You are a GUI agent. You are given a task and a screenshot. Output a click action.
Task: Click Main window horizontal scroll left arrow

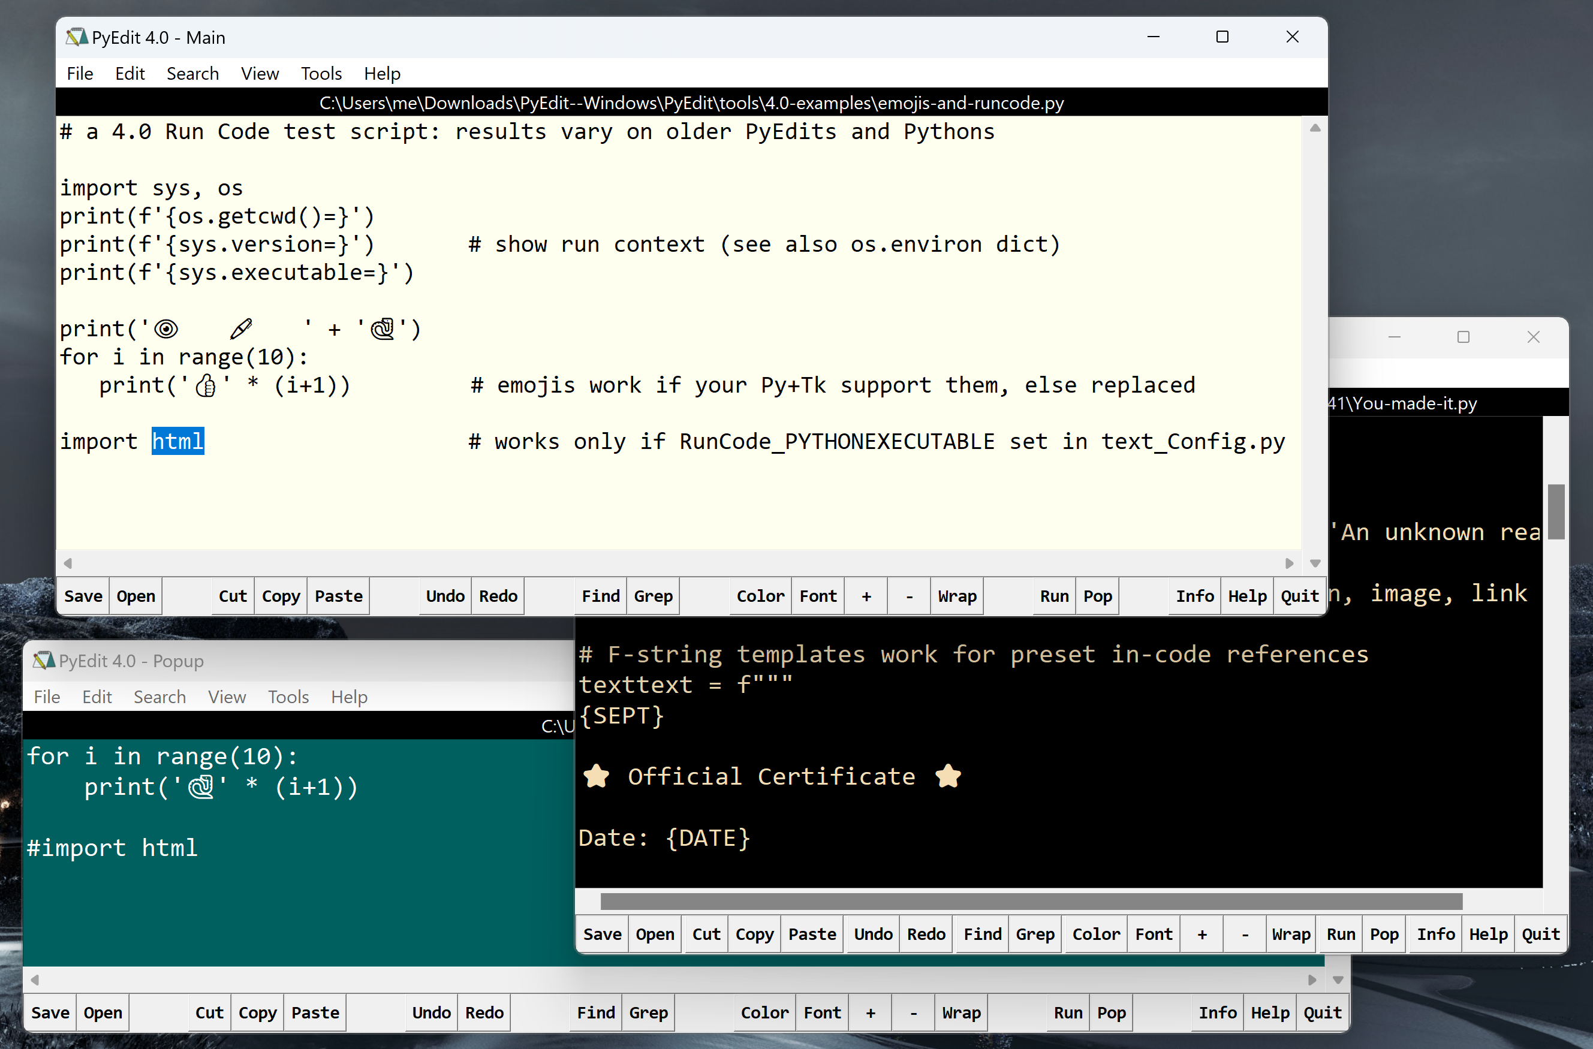click(68, 563)
